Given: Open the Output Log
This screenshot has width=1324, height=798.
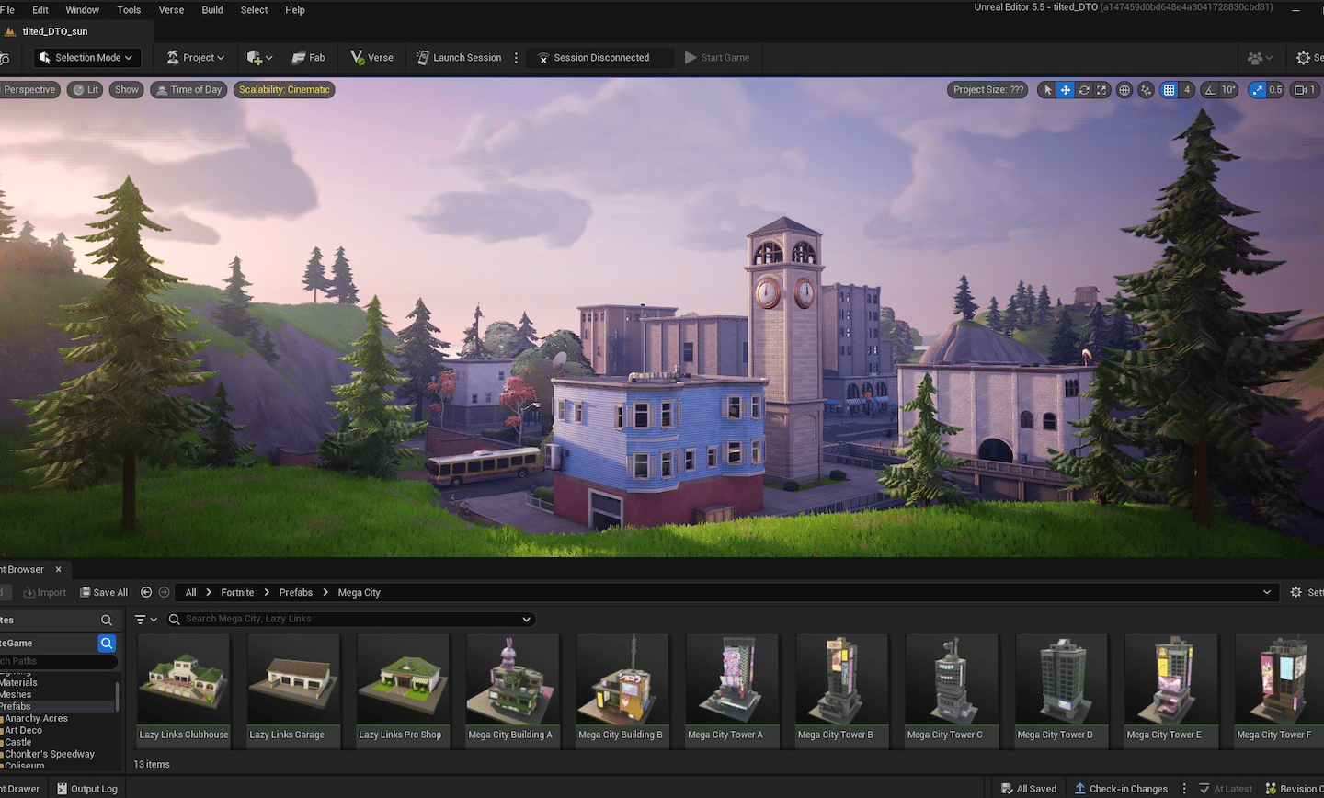Looking at the screenshot, I should 87,789.
